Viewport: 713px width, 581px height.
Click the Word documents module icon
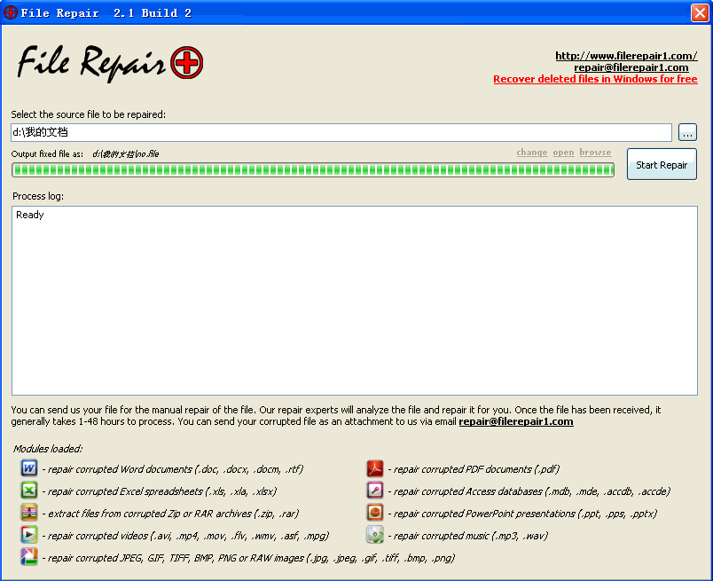(x=29, y=467)
